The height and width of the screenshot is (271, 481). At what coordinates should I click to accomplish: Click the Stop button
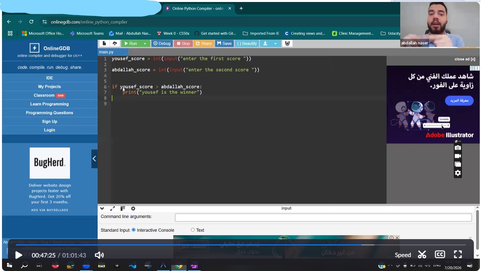pos(184,43)
